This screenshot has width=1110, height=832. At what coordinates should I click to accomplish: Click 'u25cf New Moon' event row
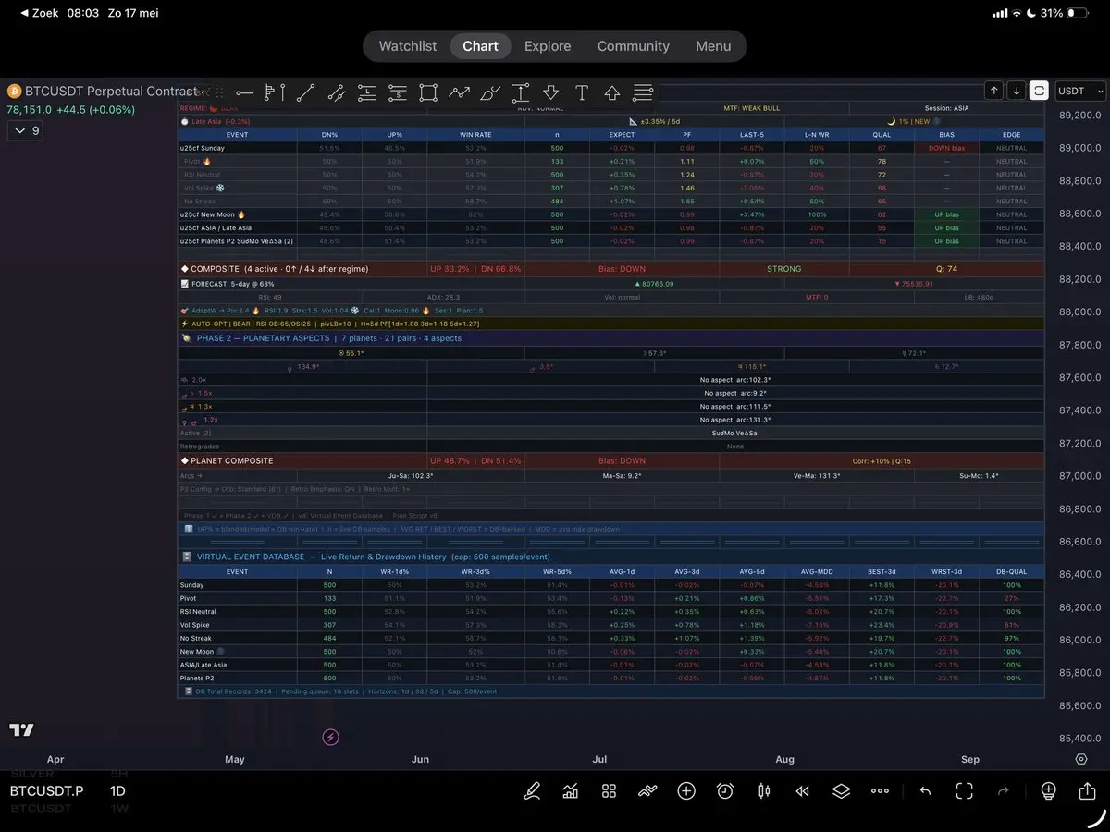[610, 214]
